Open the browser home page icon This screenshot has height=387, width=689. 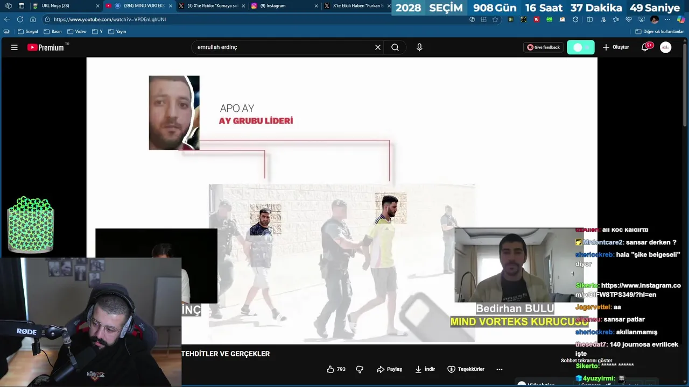pyautogui.click(x=33, y=19)
